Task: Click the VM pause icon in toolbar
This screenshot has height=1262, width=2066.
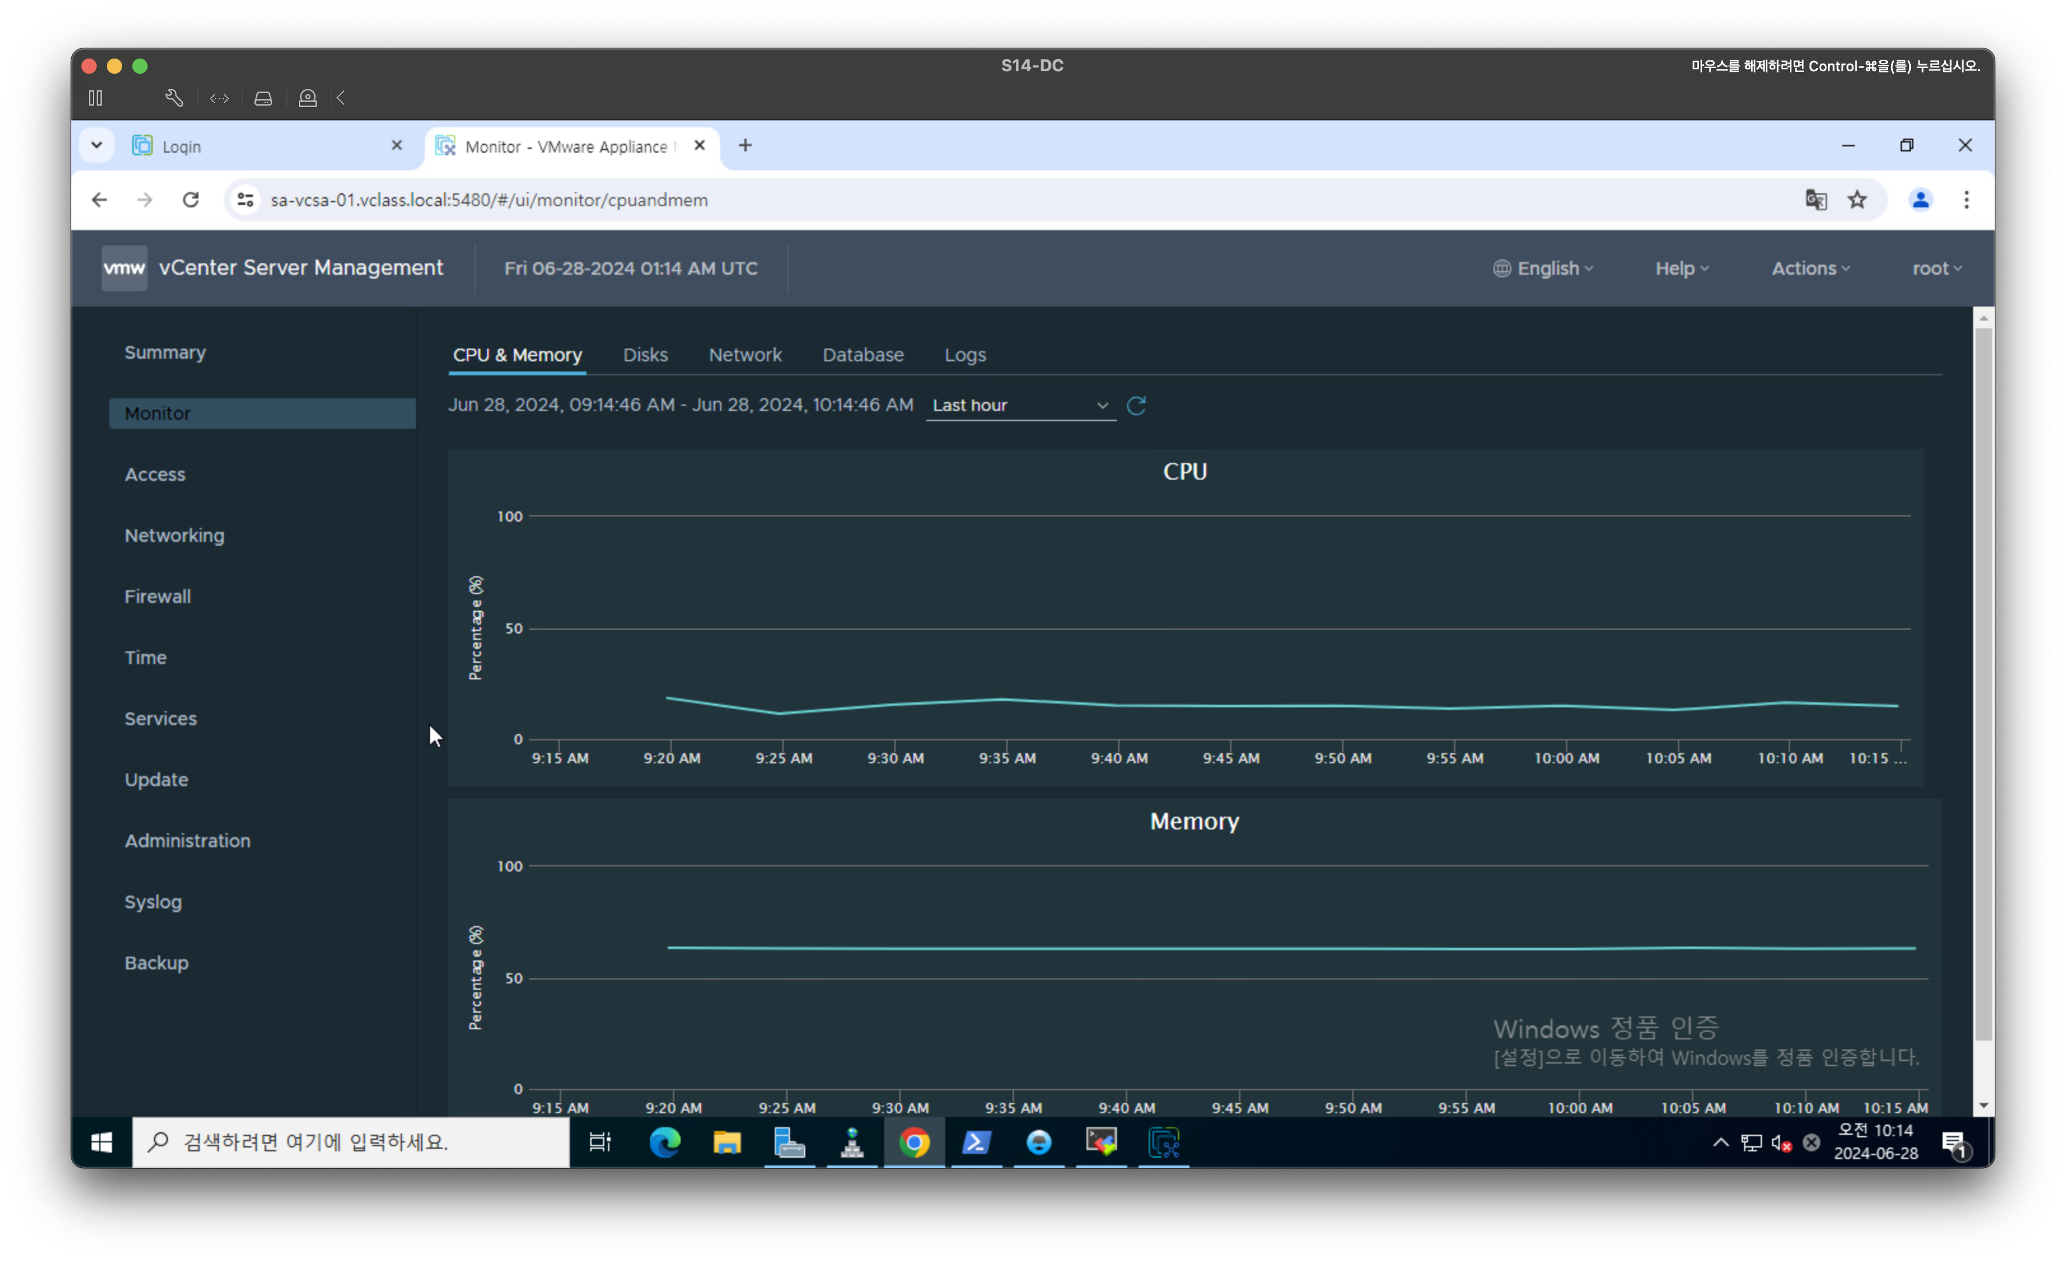Action: (95, 98)
